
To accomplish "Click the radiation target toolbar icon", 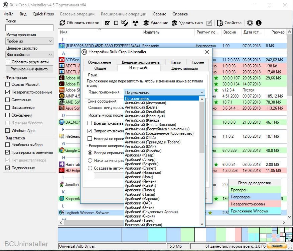I will 135,23.
